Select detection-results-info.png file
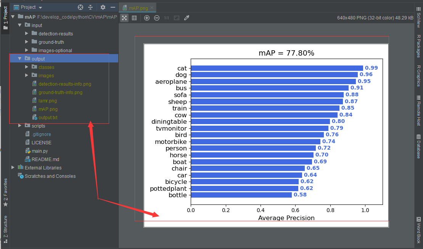Viewport: 423px width, 249px height. point(65,84)
